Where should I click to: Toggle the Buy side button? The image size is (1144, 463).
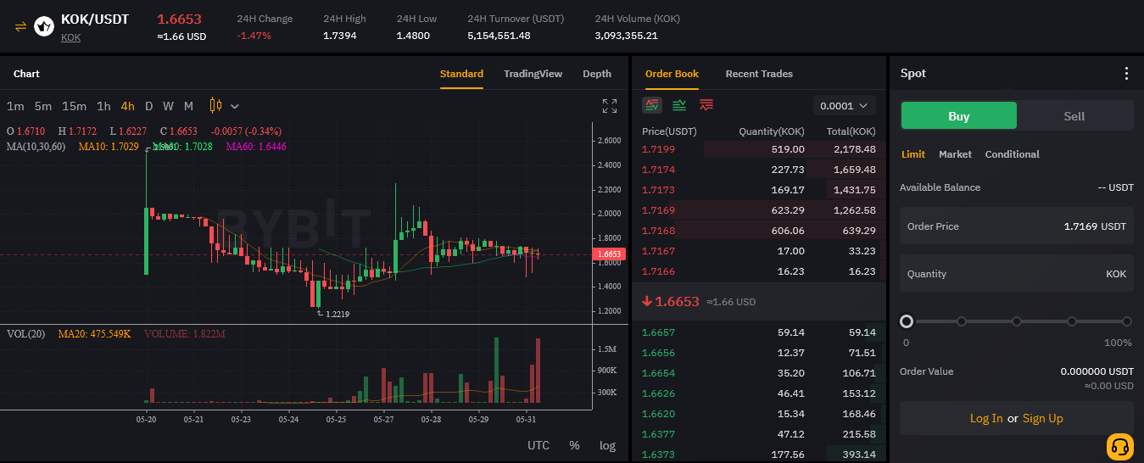(x=958, y=116)
